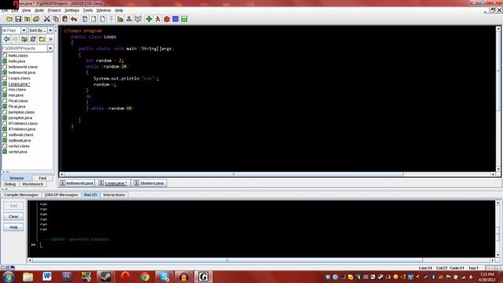The width and height of the screenshot is (503, 283).
Task: Expand the jGRASP Projects path dropdown
Action: (x=50, y=48)
